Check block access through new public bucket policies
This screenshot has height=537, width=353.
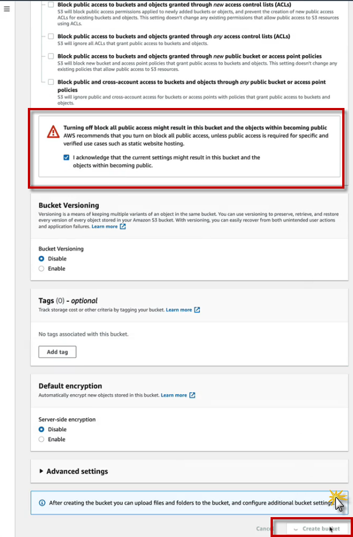point(51,56)
